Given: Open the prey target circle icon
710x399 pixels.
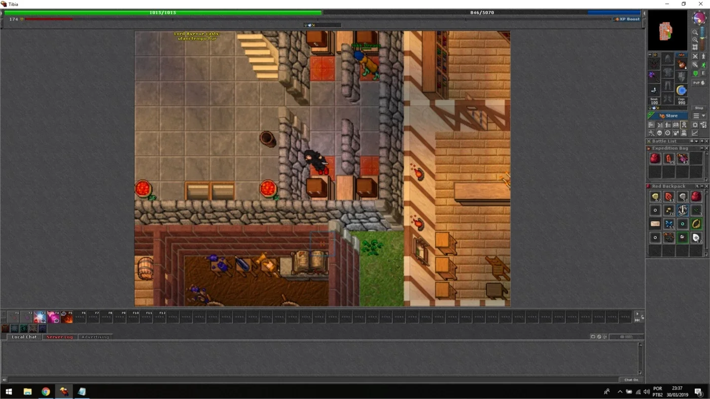Looking at the screenshot, I should click(x=668, y=133).
